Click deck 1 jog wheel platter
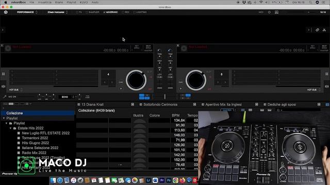This screenshot has height=185, width=330. (136, 80)
